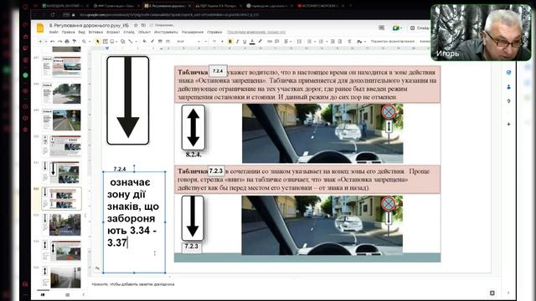Open the insert image dropdown arrow
The image size is (536, 301).
pos(116,41)
